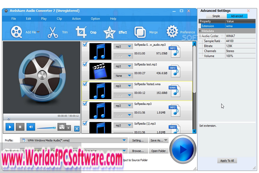
Task: Open the Add File dropdown arrow
Action: point(38,32)
